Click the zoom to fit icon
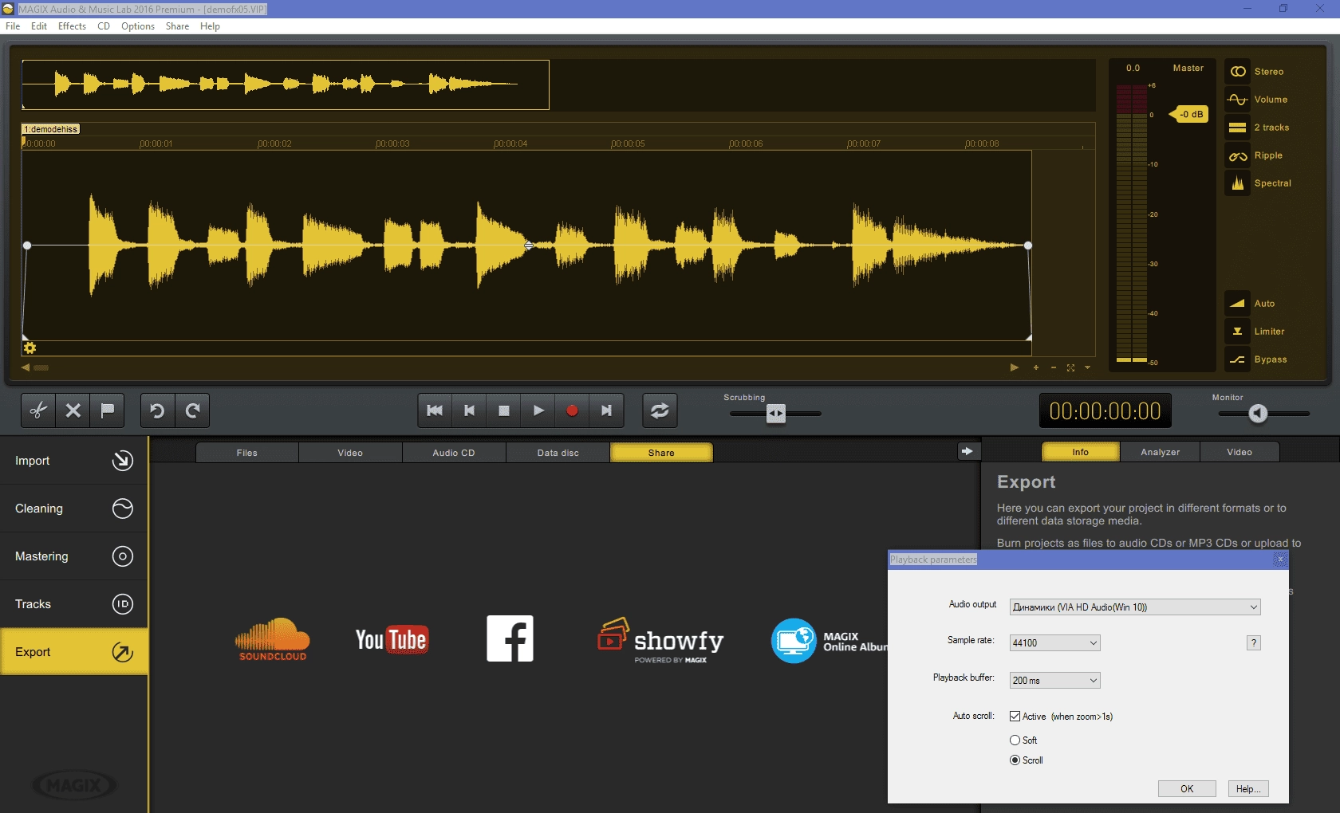 pyautogui.click(x=1070, y=367)
